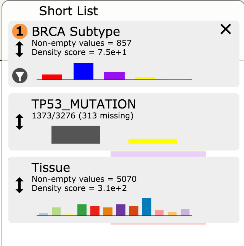This screenshot has width=244, height=246.
Task: Click the yellow bar in BRCA Subtype histogram
Action: (145, 78)
